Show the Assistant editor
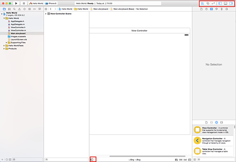 (x=208, y=3)
